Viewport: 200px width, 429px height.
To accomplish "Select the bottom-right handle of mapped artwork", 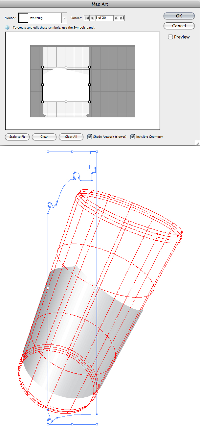I will [90, 102].
